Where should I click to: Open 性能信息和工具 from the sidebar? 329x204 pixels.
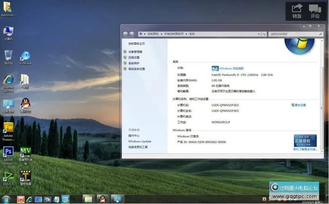click(x=138, y=147)
